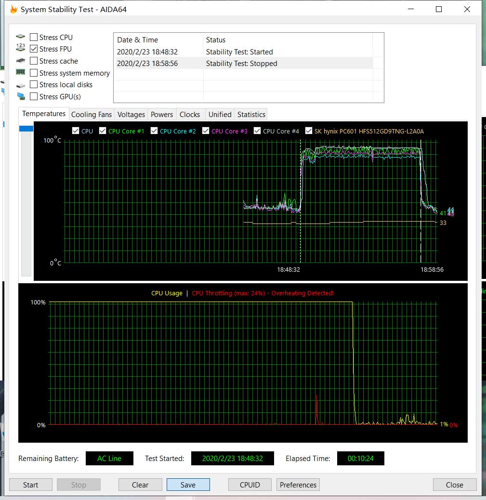The height and width of the screenshot is (500, 486).
Task: Open the CPUID panel
Action: [x=250, y=485]
